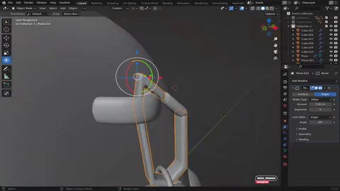340x191 pixels.
Task: Click the Segments value field
Action: [x=320, y=110]
